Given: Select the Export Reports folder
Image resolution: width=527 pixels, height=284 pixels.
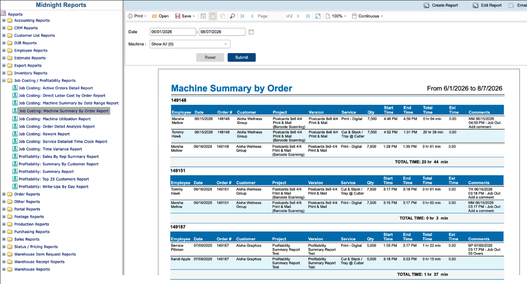Looking at the screenshot, I should 27,66.
